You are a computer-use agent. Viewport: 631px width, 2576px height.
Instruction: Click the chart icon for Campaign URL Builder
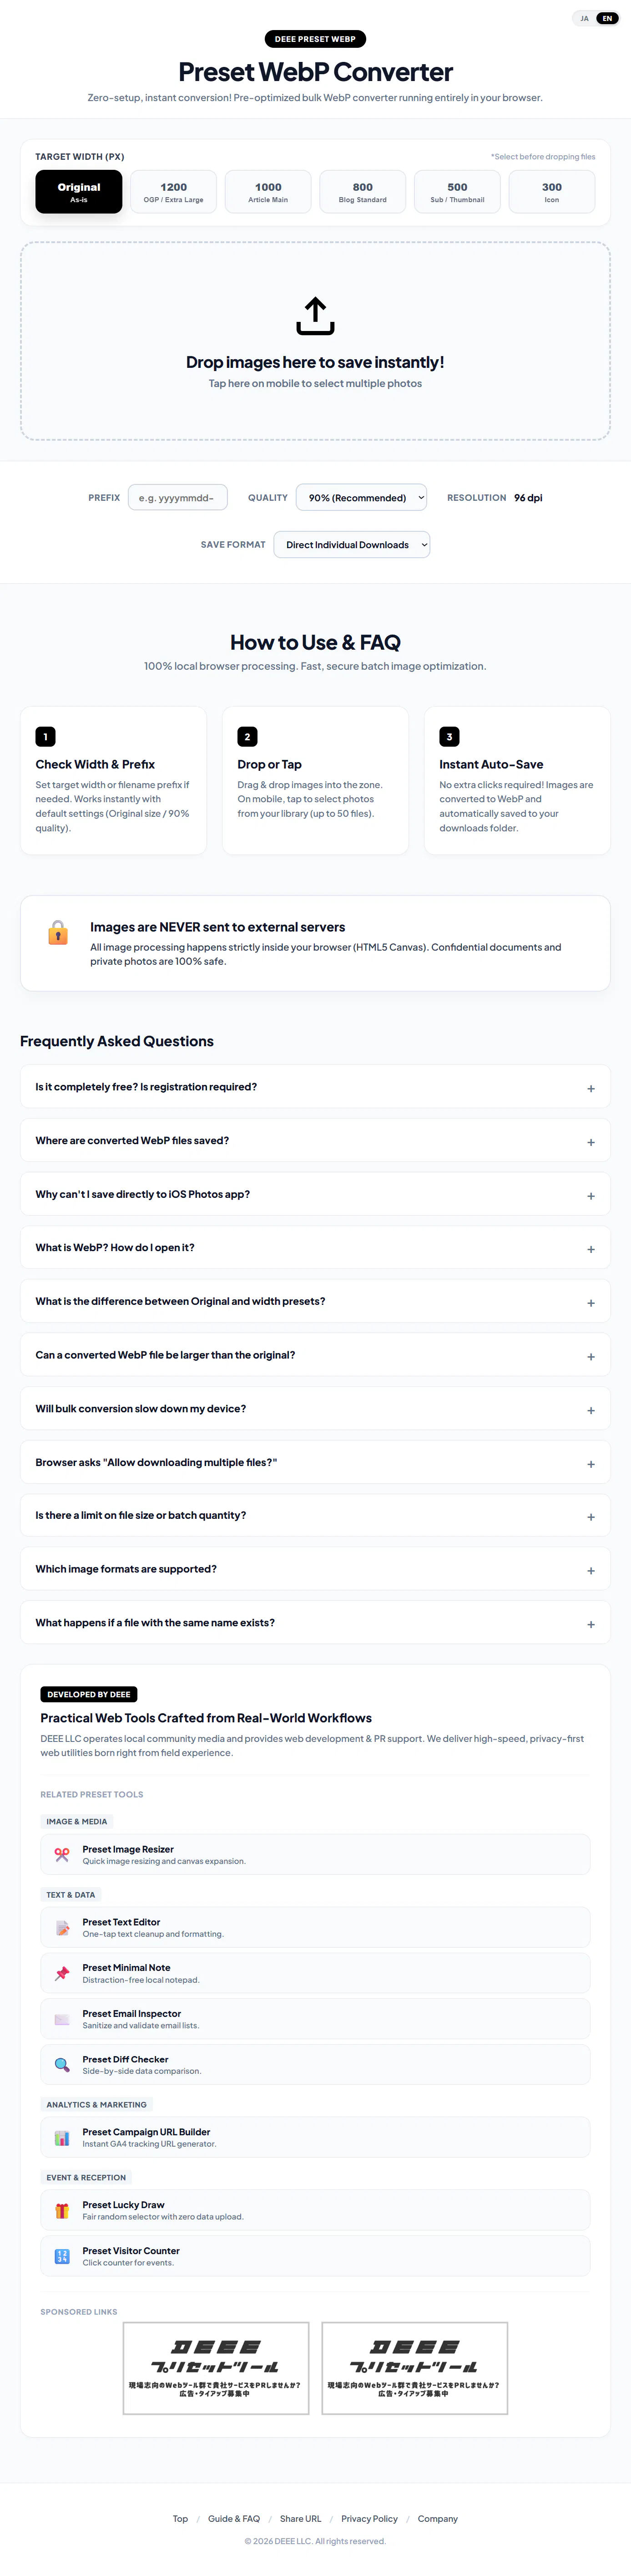tap(62, 2137)
